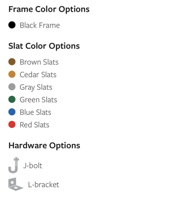The height and width of the screenshot is (198, 173).
Task: Select the black frame color swatch
Action: pos(12,25)
